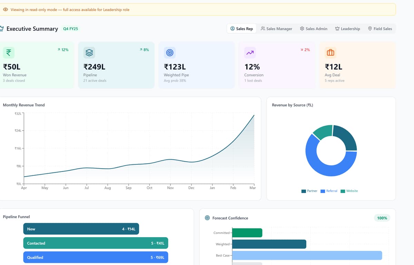Click the target icon beside Forecast Confidence
This screenshot has height=265, width=414.
[x=207, y=218]
